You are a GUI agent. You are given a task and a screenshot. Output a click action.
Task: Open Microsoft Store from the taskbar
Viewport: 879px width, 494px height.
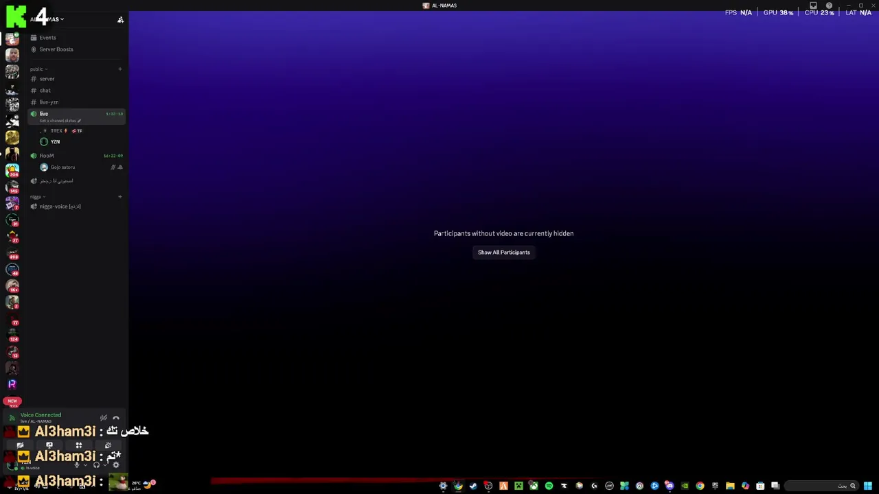(x=760, y=486)
